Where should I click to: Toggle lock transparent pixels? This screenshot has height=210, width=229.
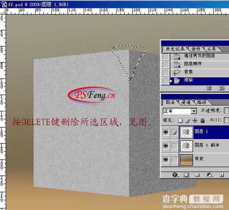pyautogui.click(x=180, y=121)
